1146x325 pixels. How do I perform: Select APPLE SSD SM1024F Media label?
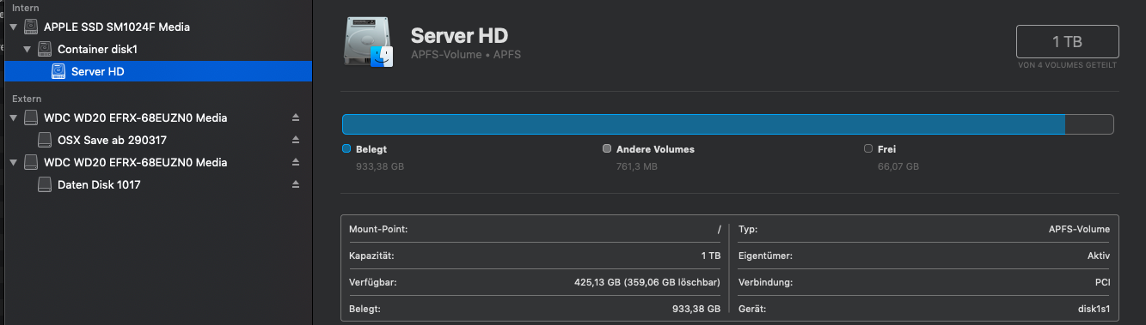117,27
